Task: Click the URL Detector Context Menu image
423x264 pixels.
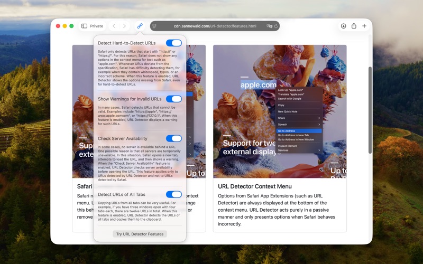Action: pyautogui.click(x=280, y=111)
